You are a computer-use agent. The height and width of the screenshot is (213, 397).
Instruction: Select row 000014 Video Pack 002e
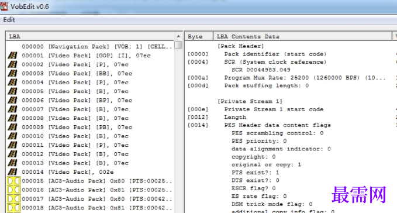coord(68,171)
